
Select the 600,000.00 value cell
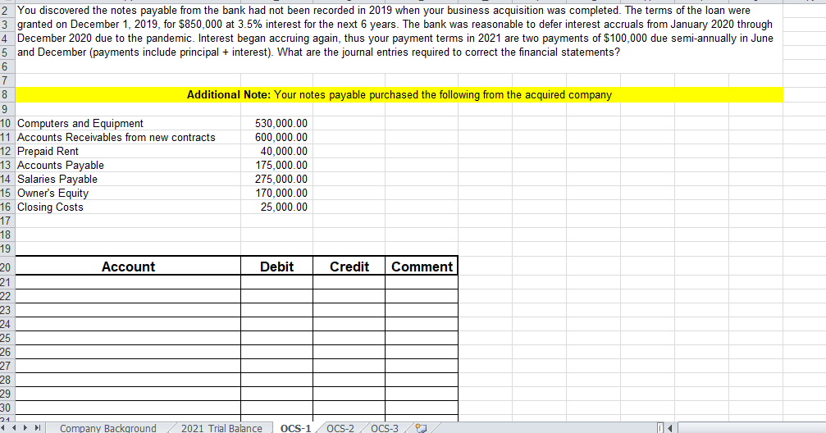[276, 137]
